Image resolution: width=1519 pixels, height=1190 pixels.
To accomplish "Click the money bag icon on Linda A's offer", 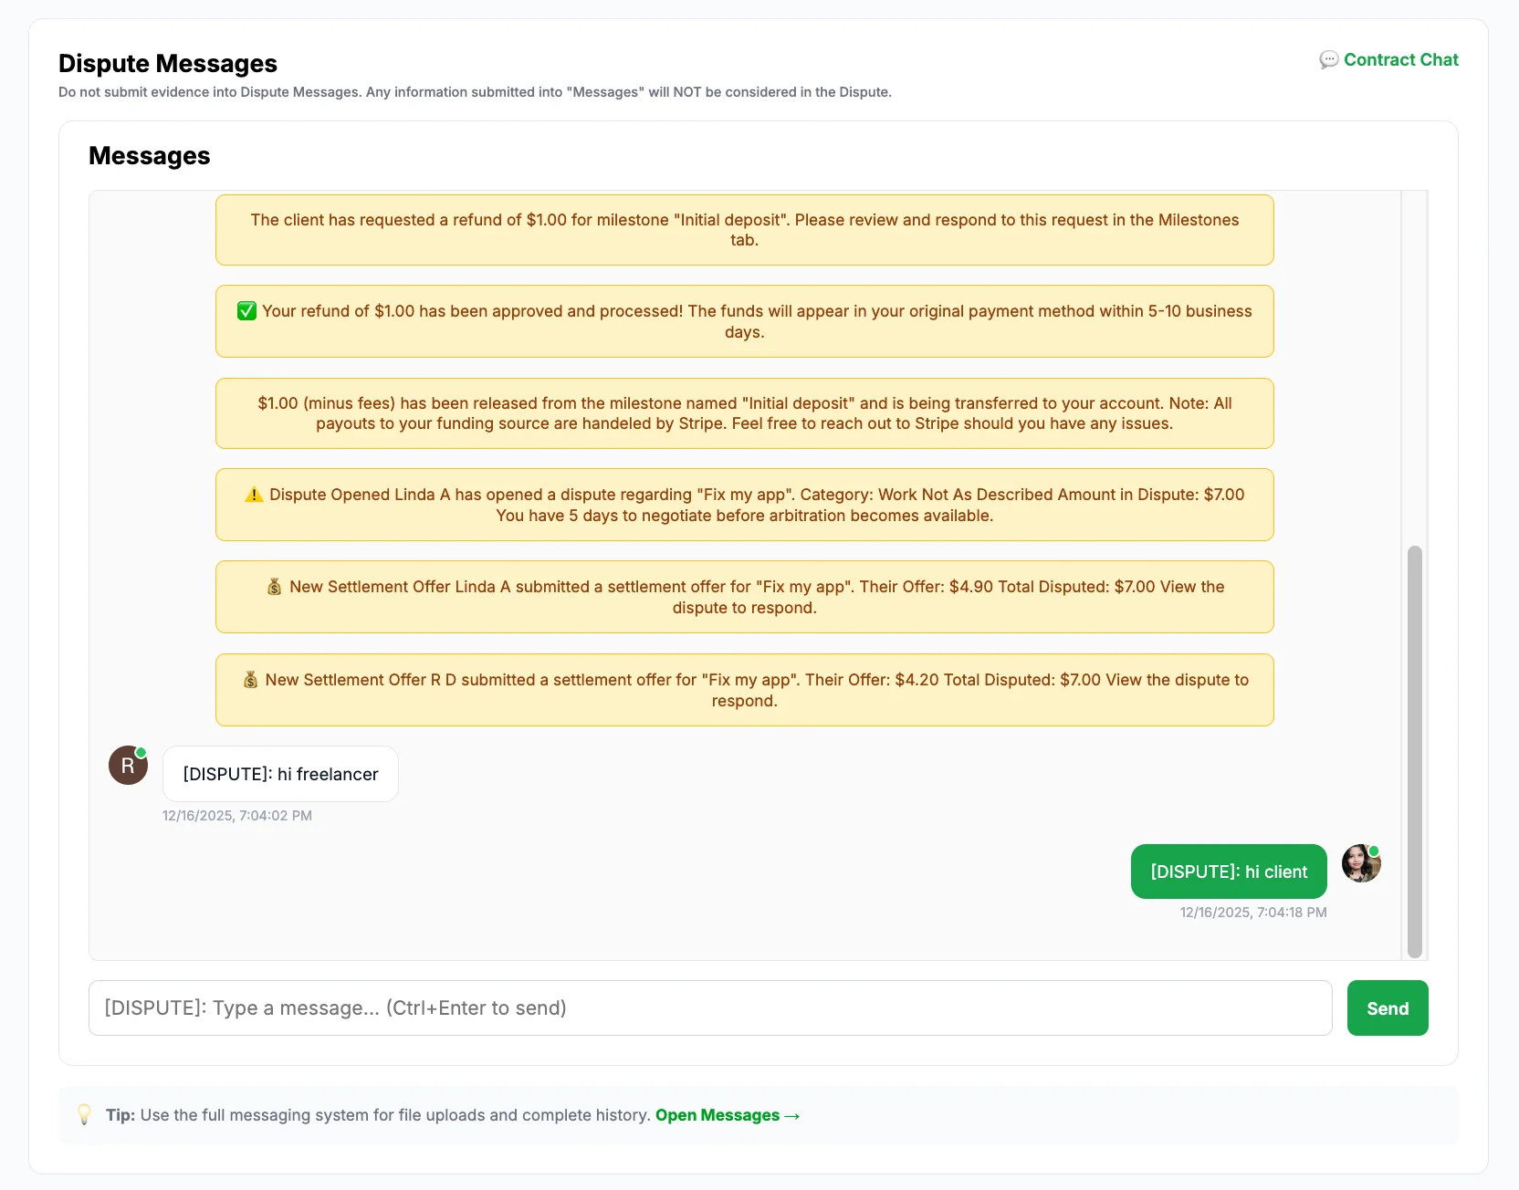I will pyautogui.click(x=274, y=586).
